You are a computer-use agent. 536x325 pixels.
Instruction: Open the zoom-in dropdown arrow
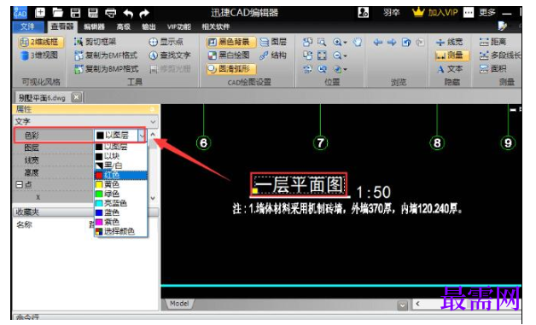[x=346, y=43]
